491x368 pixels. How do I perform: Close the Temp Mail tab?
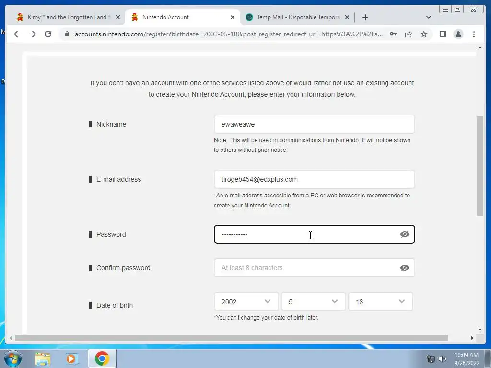click(347, 17)
